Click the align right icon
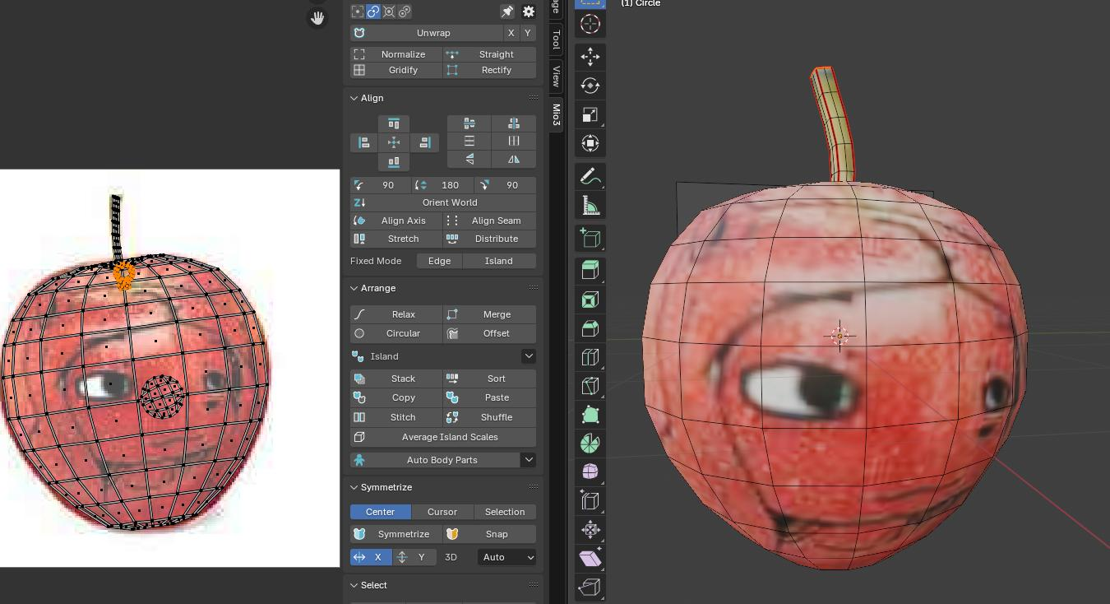Screen dimensions: 1110x604 [424, 143]
